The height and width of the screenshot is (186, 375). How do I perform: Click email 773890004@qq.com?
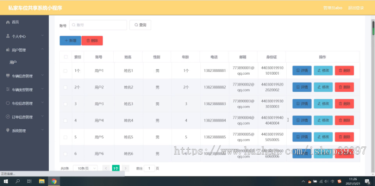click(243, 121)
